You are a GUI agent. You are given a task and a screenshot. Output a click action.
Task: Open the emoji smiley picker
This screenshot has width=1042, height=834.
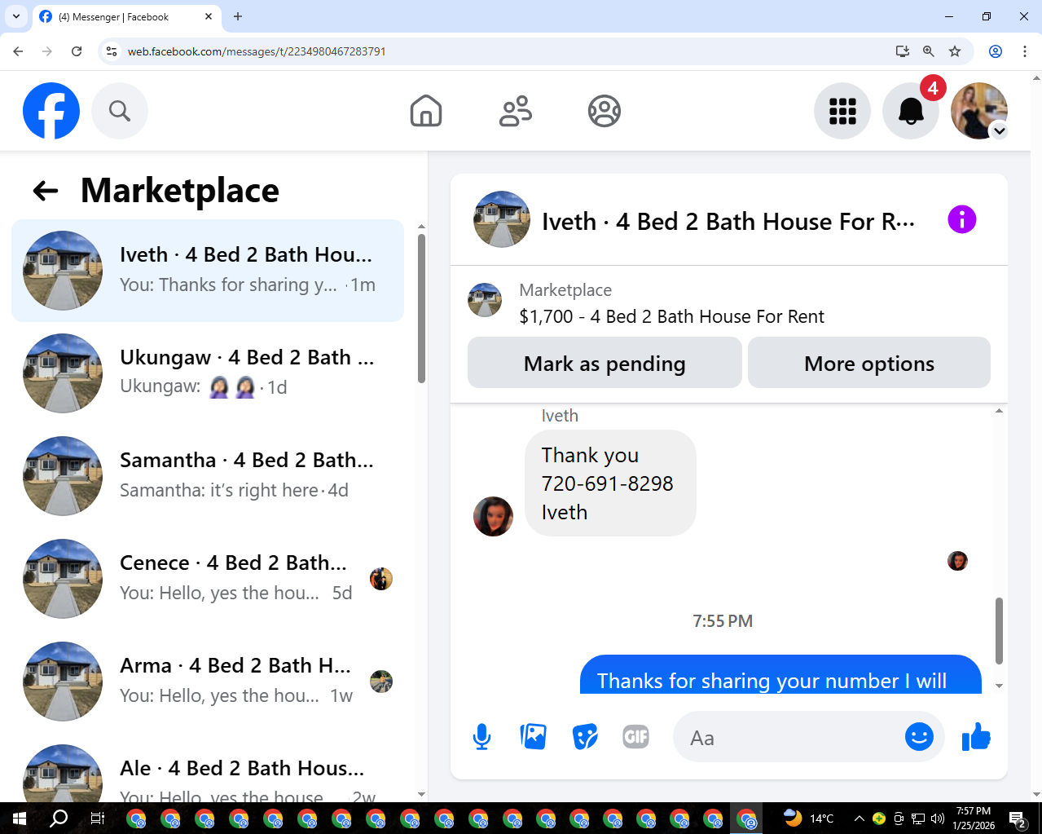[919, 737]
